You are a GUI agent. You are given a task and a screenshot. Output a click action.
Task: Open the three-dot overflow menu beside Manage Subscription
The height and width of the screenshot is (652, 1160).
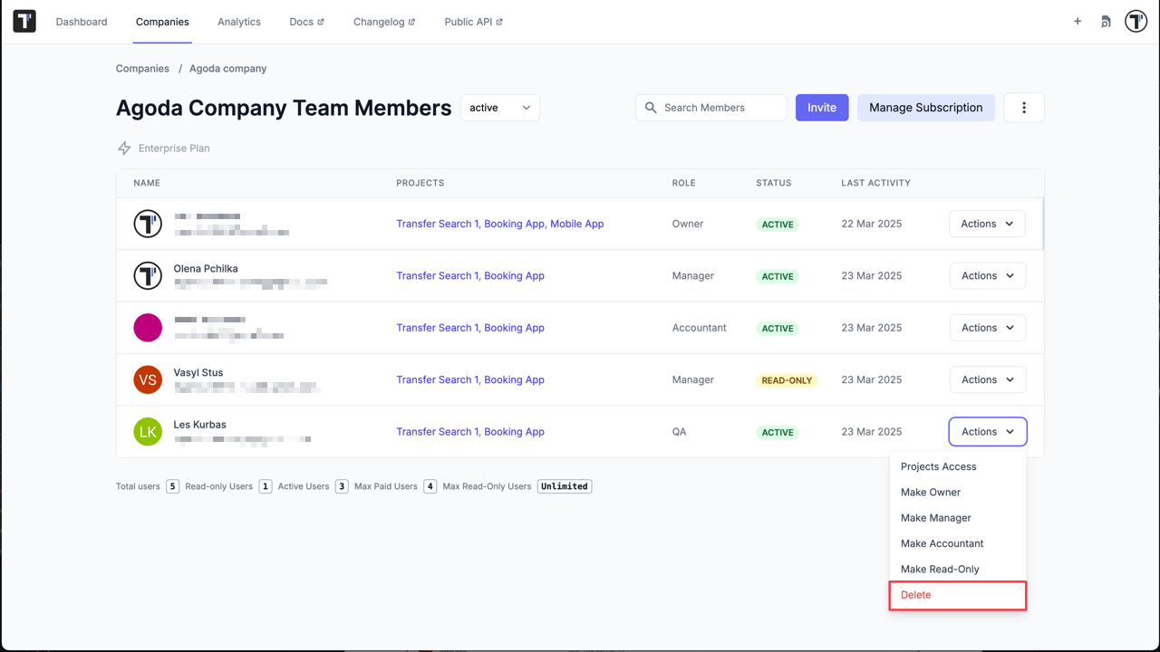(1024, 107)
